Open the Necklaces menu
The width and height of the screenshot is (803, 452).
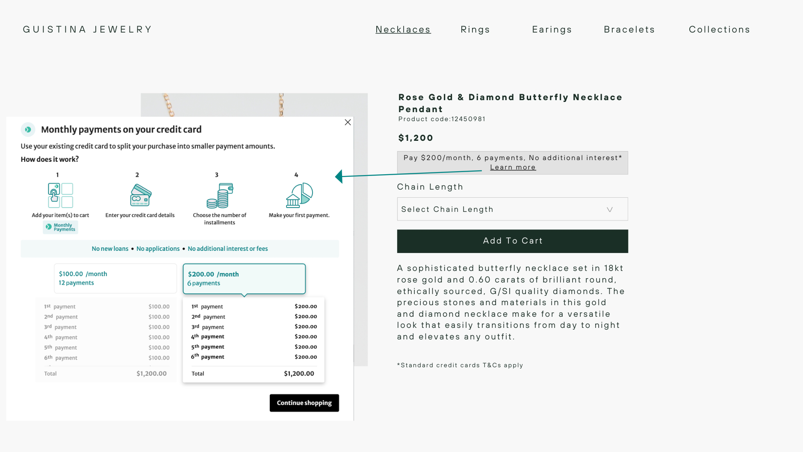[403, 30]
